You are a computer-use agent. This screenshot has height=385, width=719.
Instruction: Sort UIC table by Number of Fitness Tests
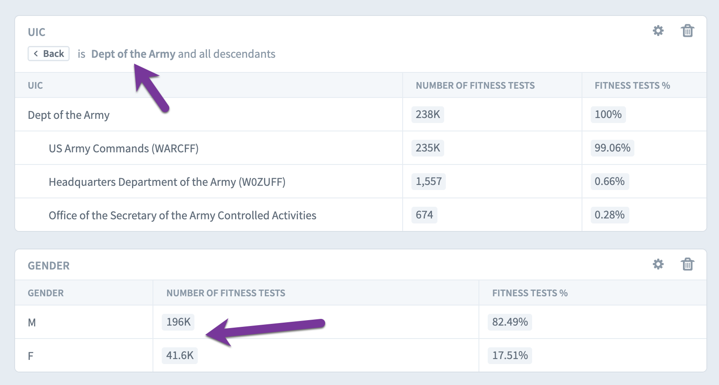(475, 85)
